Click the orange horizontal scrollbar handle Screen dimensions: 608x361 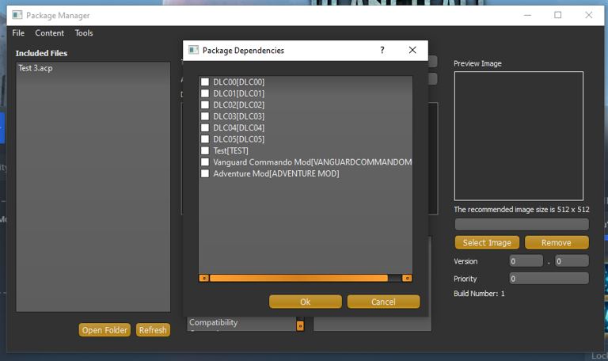point(298,278)
